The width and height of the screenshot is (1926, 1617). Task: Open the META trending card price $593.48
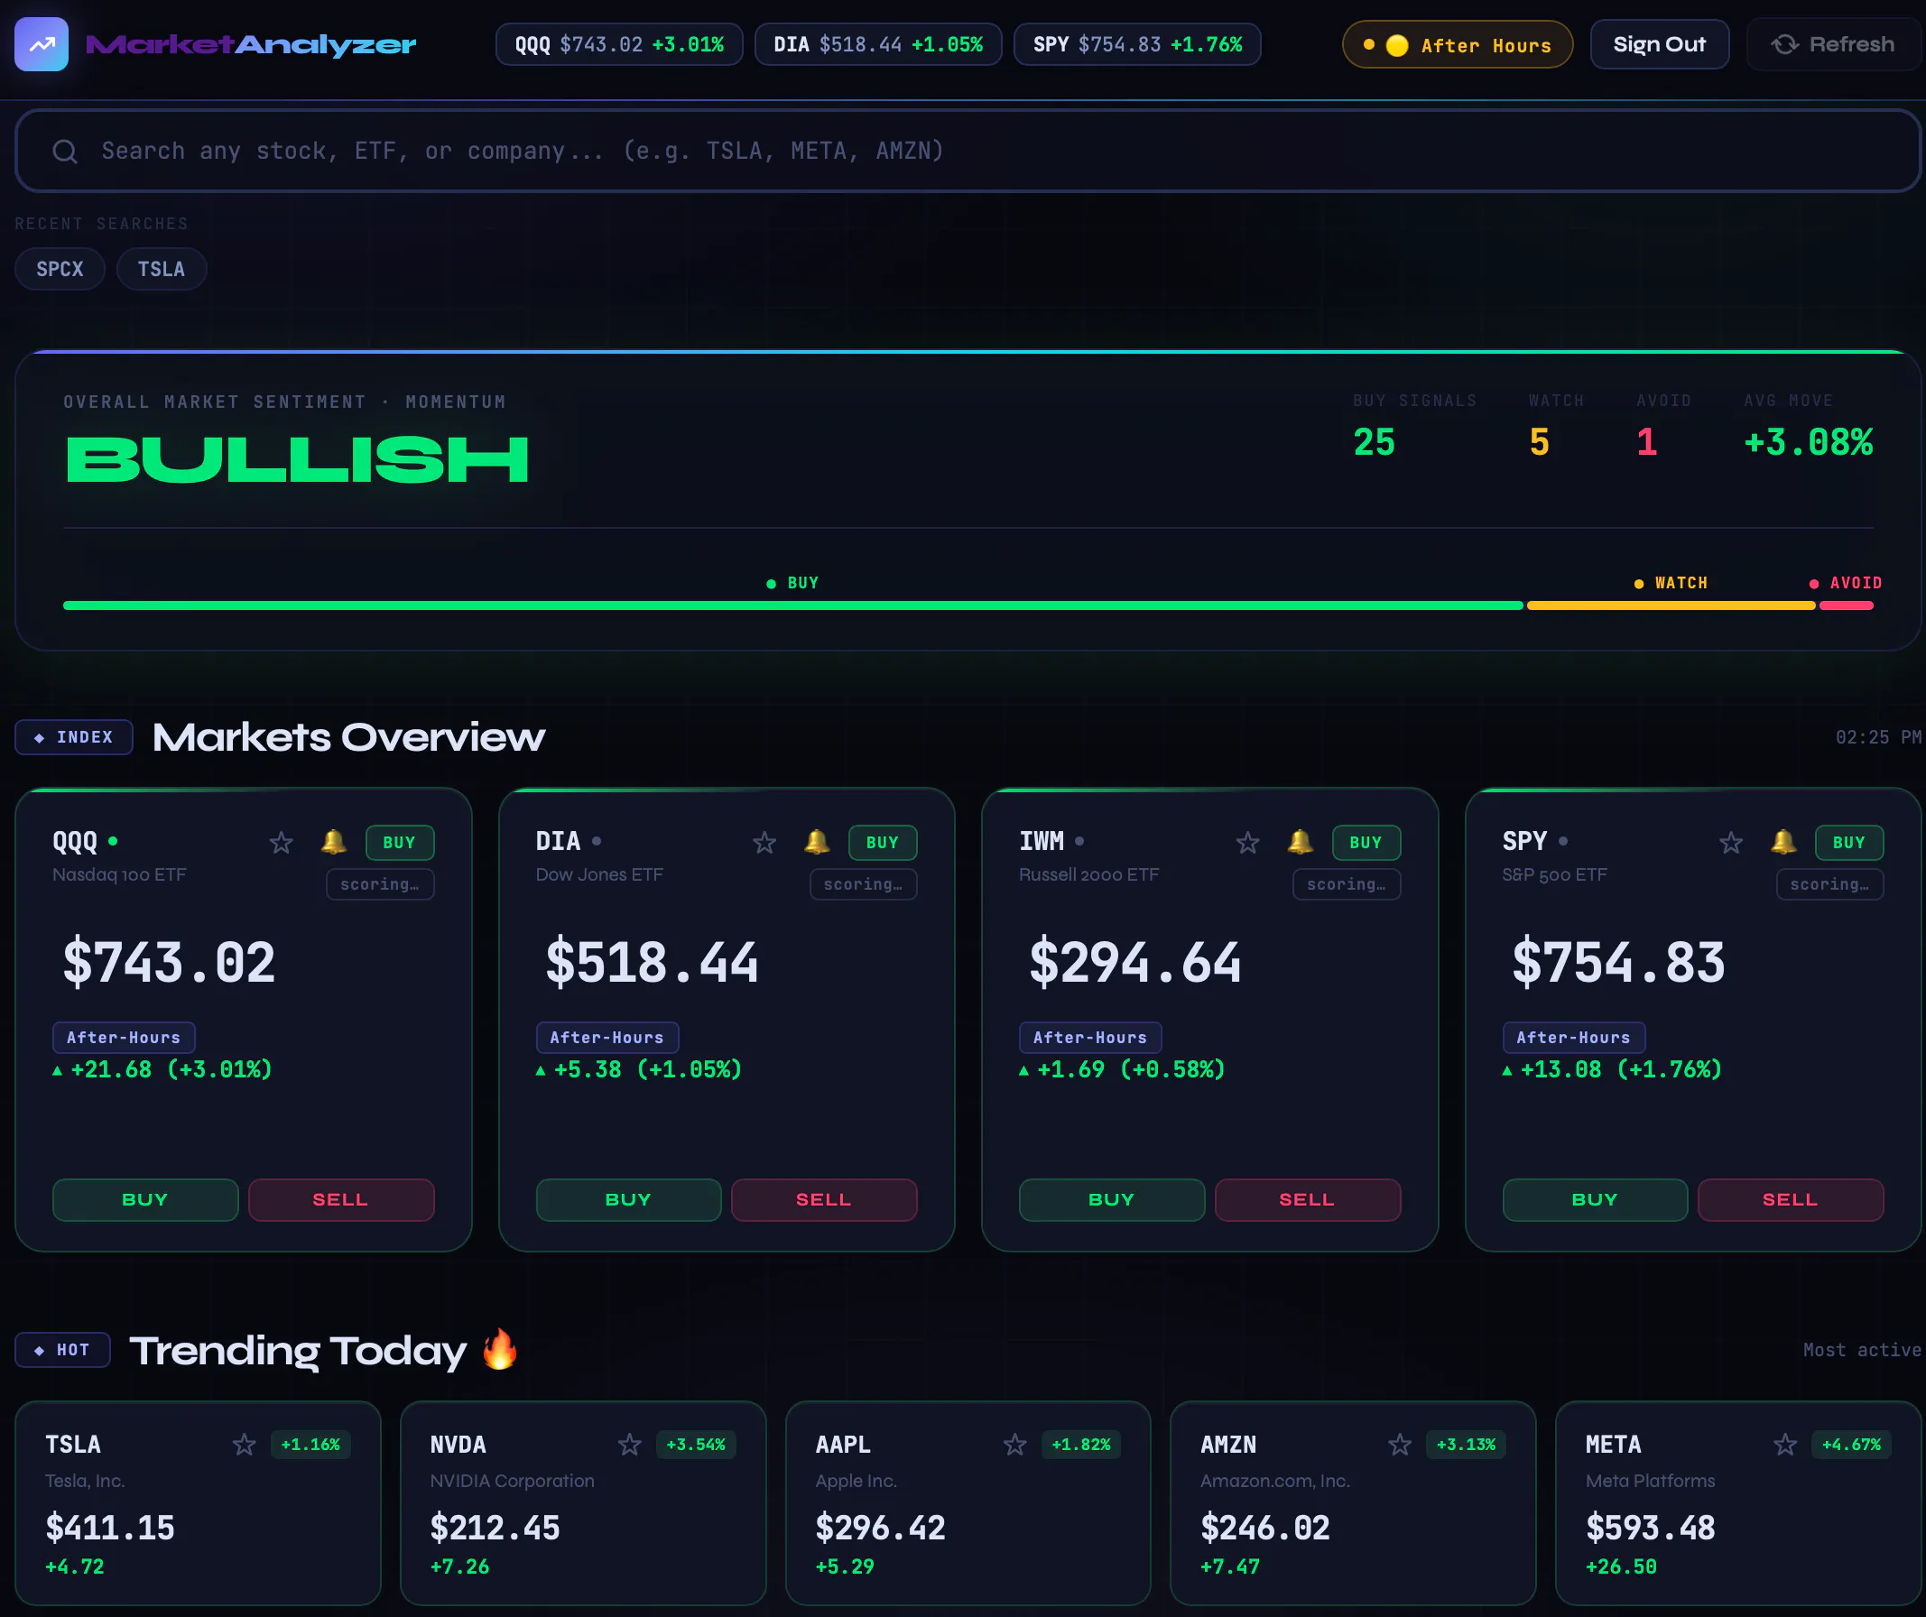pos(1651,1528)
